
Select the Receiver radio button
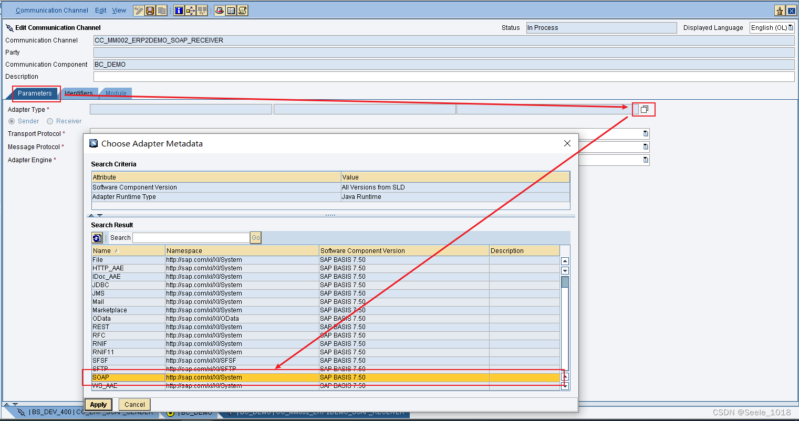[x=50, y=121]
